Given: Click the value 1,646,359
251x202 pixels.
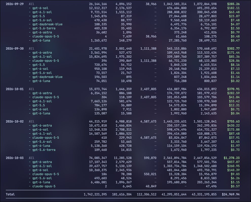Looking at the screenshot, I should 123,89.
